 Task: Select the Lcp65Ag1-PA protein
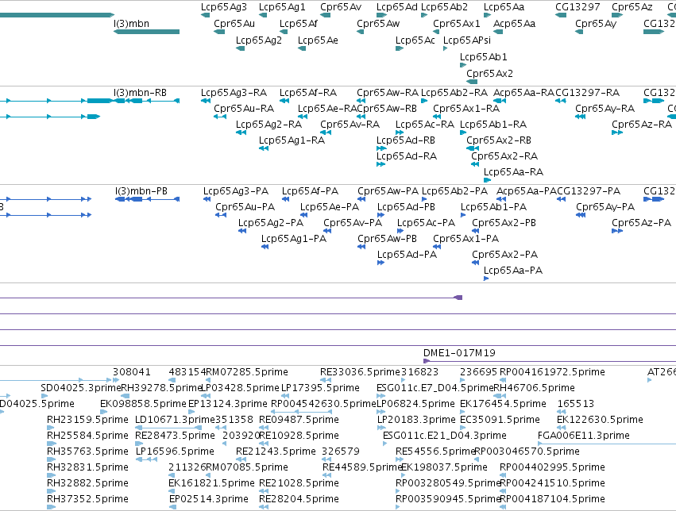[x=294, y=239]
